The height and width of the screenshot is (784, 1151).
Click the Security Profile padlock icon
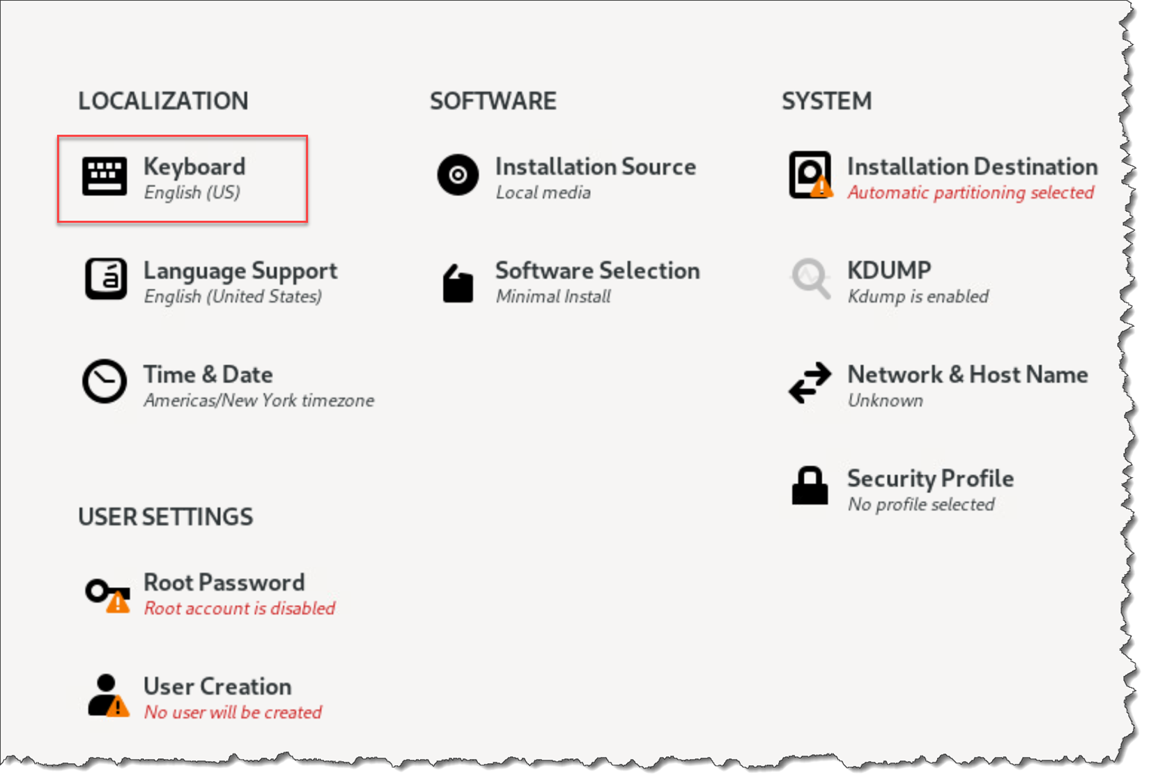[810, 486]
